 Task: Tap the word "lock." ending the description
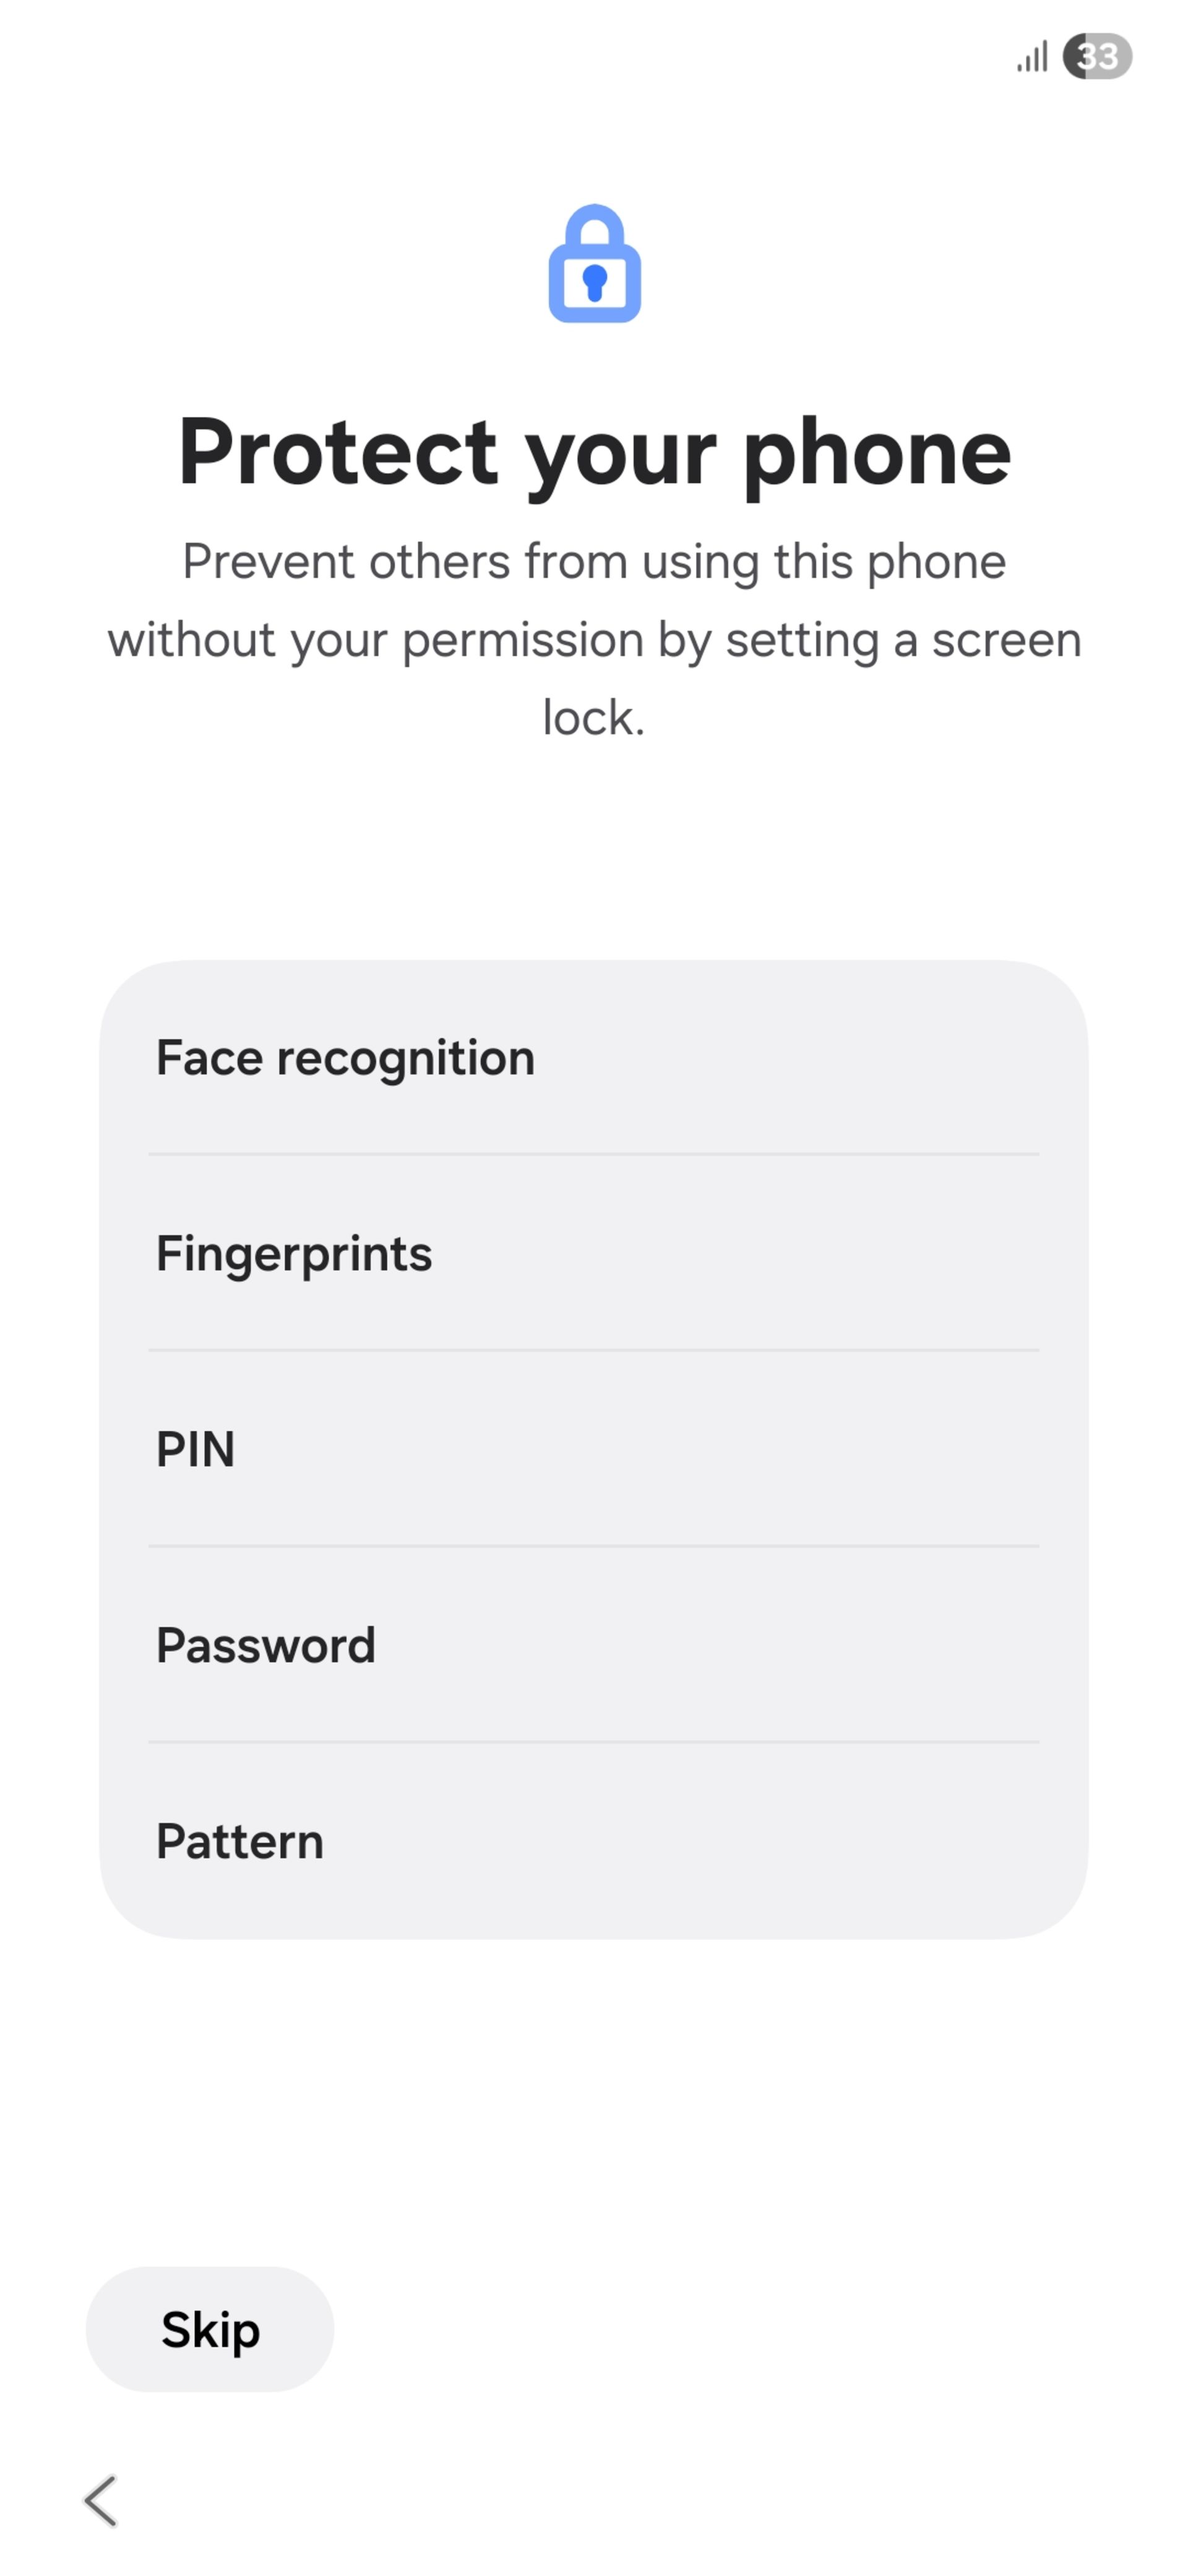[593, 718]
